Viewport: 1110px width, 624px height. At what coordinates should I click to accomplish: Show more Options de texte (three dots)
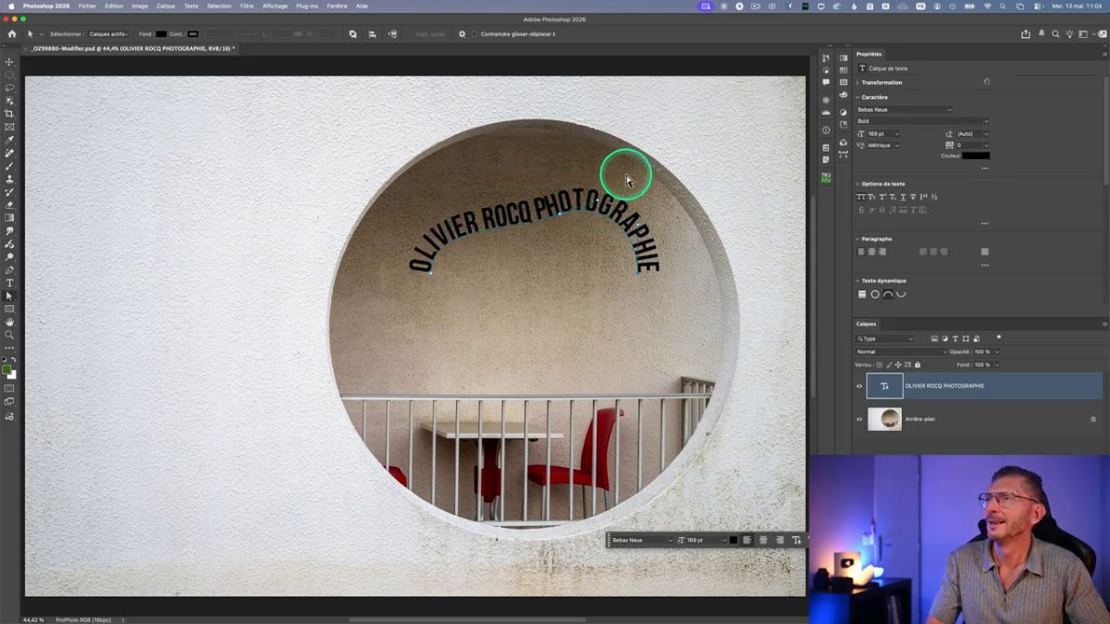[x=984, y=224]
